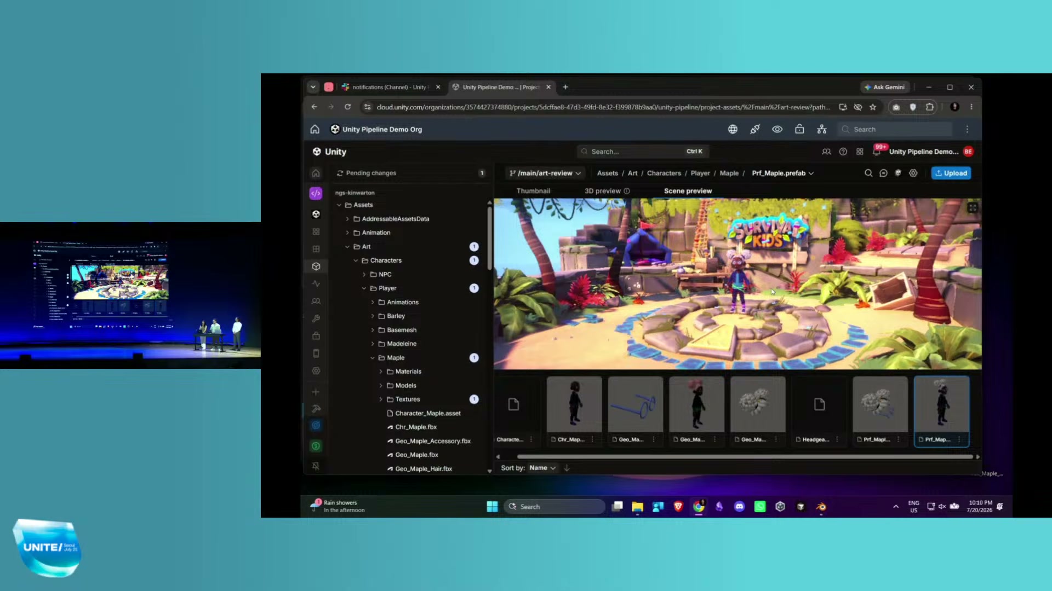
Task: Select the cube assets icon in sidebar
Action: pos(316,266)
